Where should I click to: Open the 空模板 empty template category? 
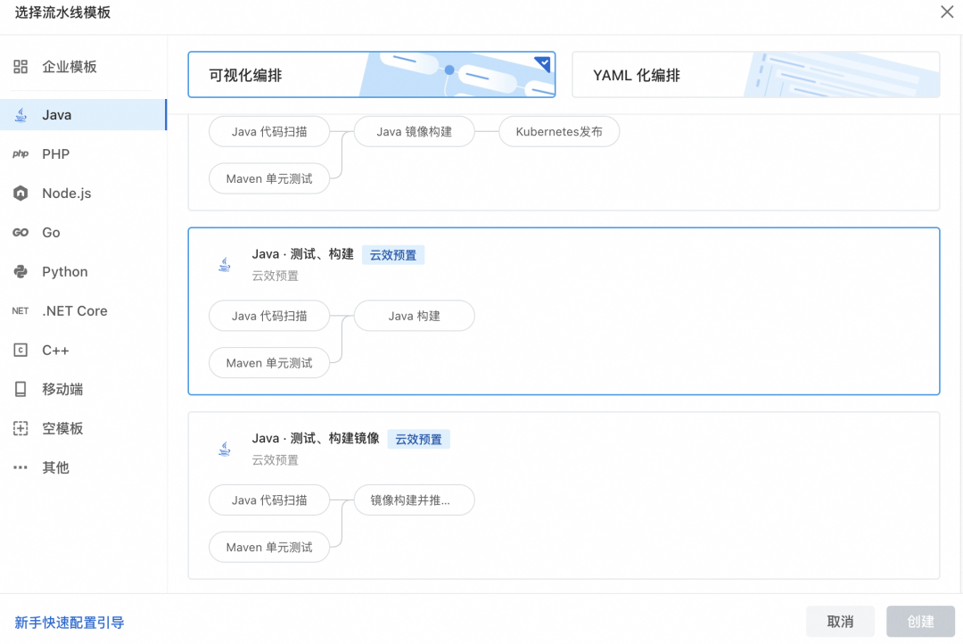click(x=62, y=429)
